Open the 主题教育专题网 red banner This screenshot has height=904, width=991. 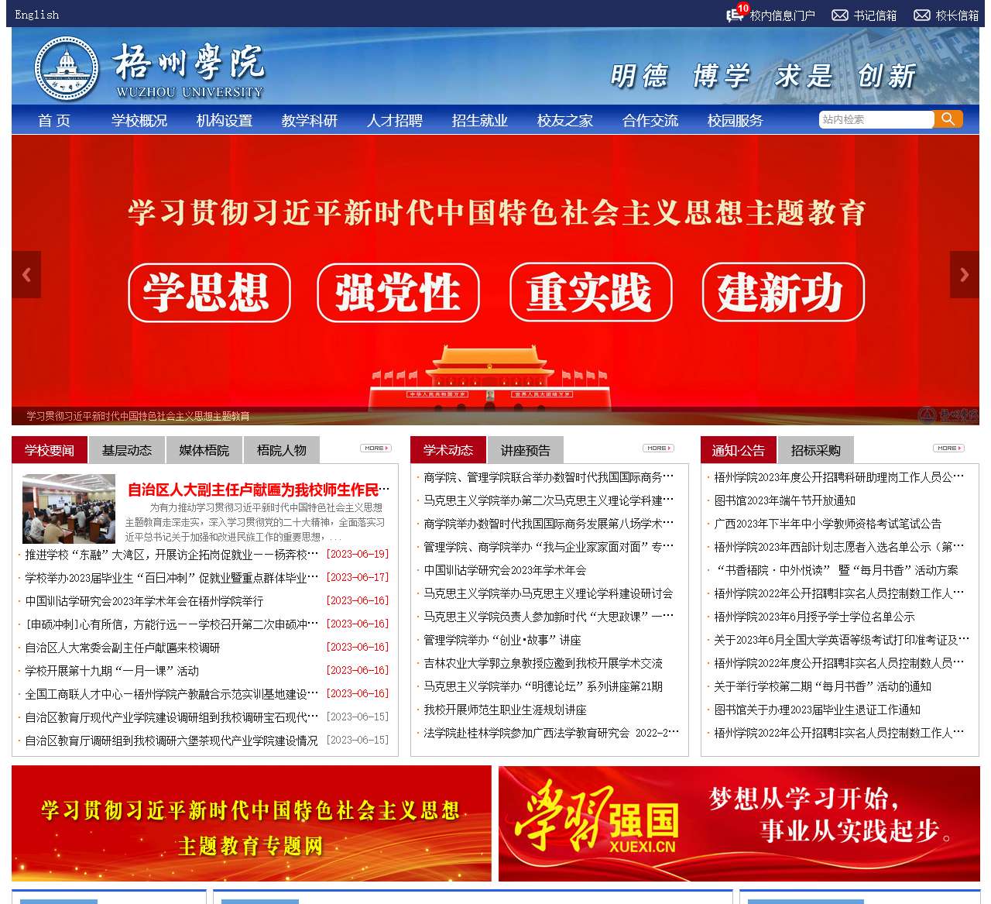pos(252,823)
